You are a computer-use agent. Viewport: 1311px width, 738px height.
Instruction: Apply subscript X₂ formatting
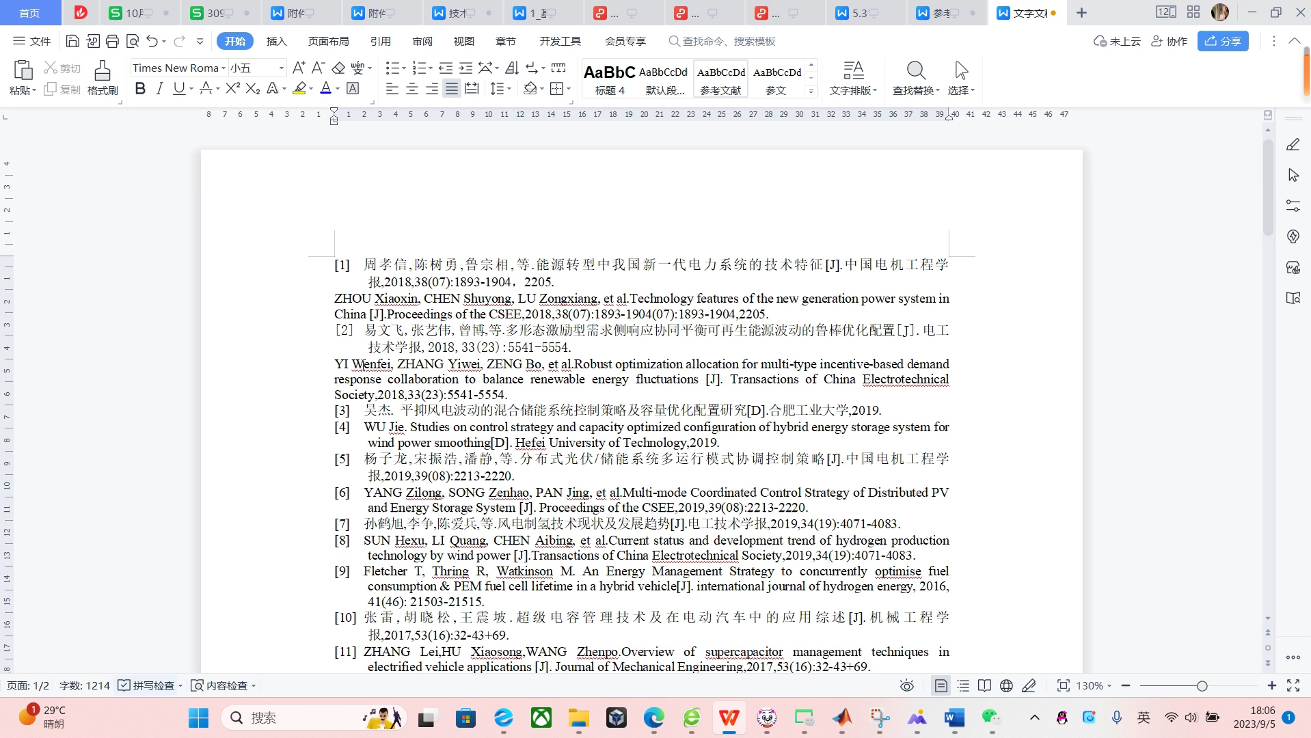pyautogui.click(x=253, y=88)
